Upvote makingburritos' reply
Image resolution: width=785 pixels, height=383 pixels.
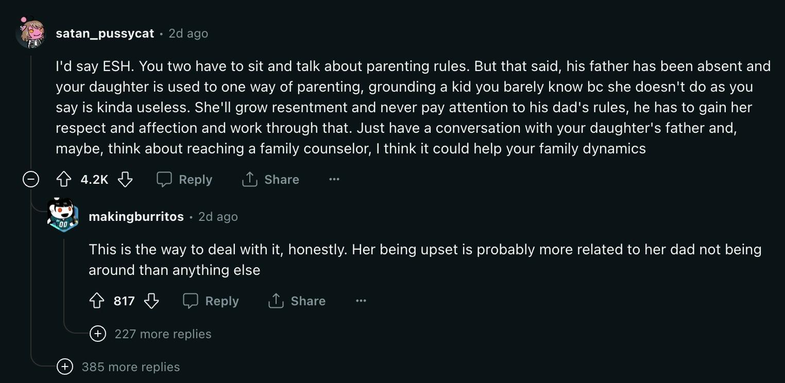[97, 301]
